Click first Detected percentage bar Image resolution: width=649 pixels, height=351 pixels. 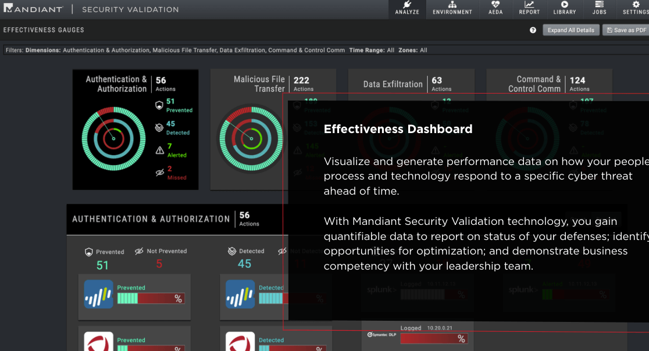[x=292, y=299]
